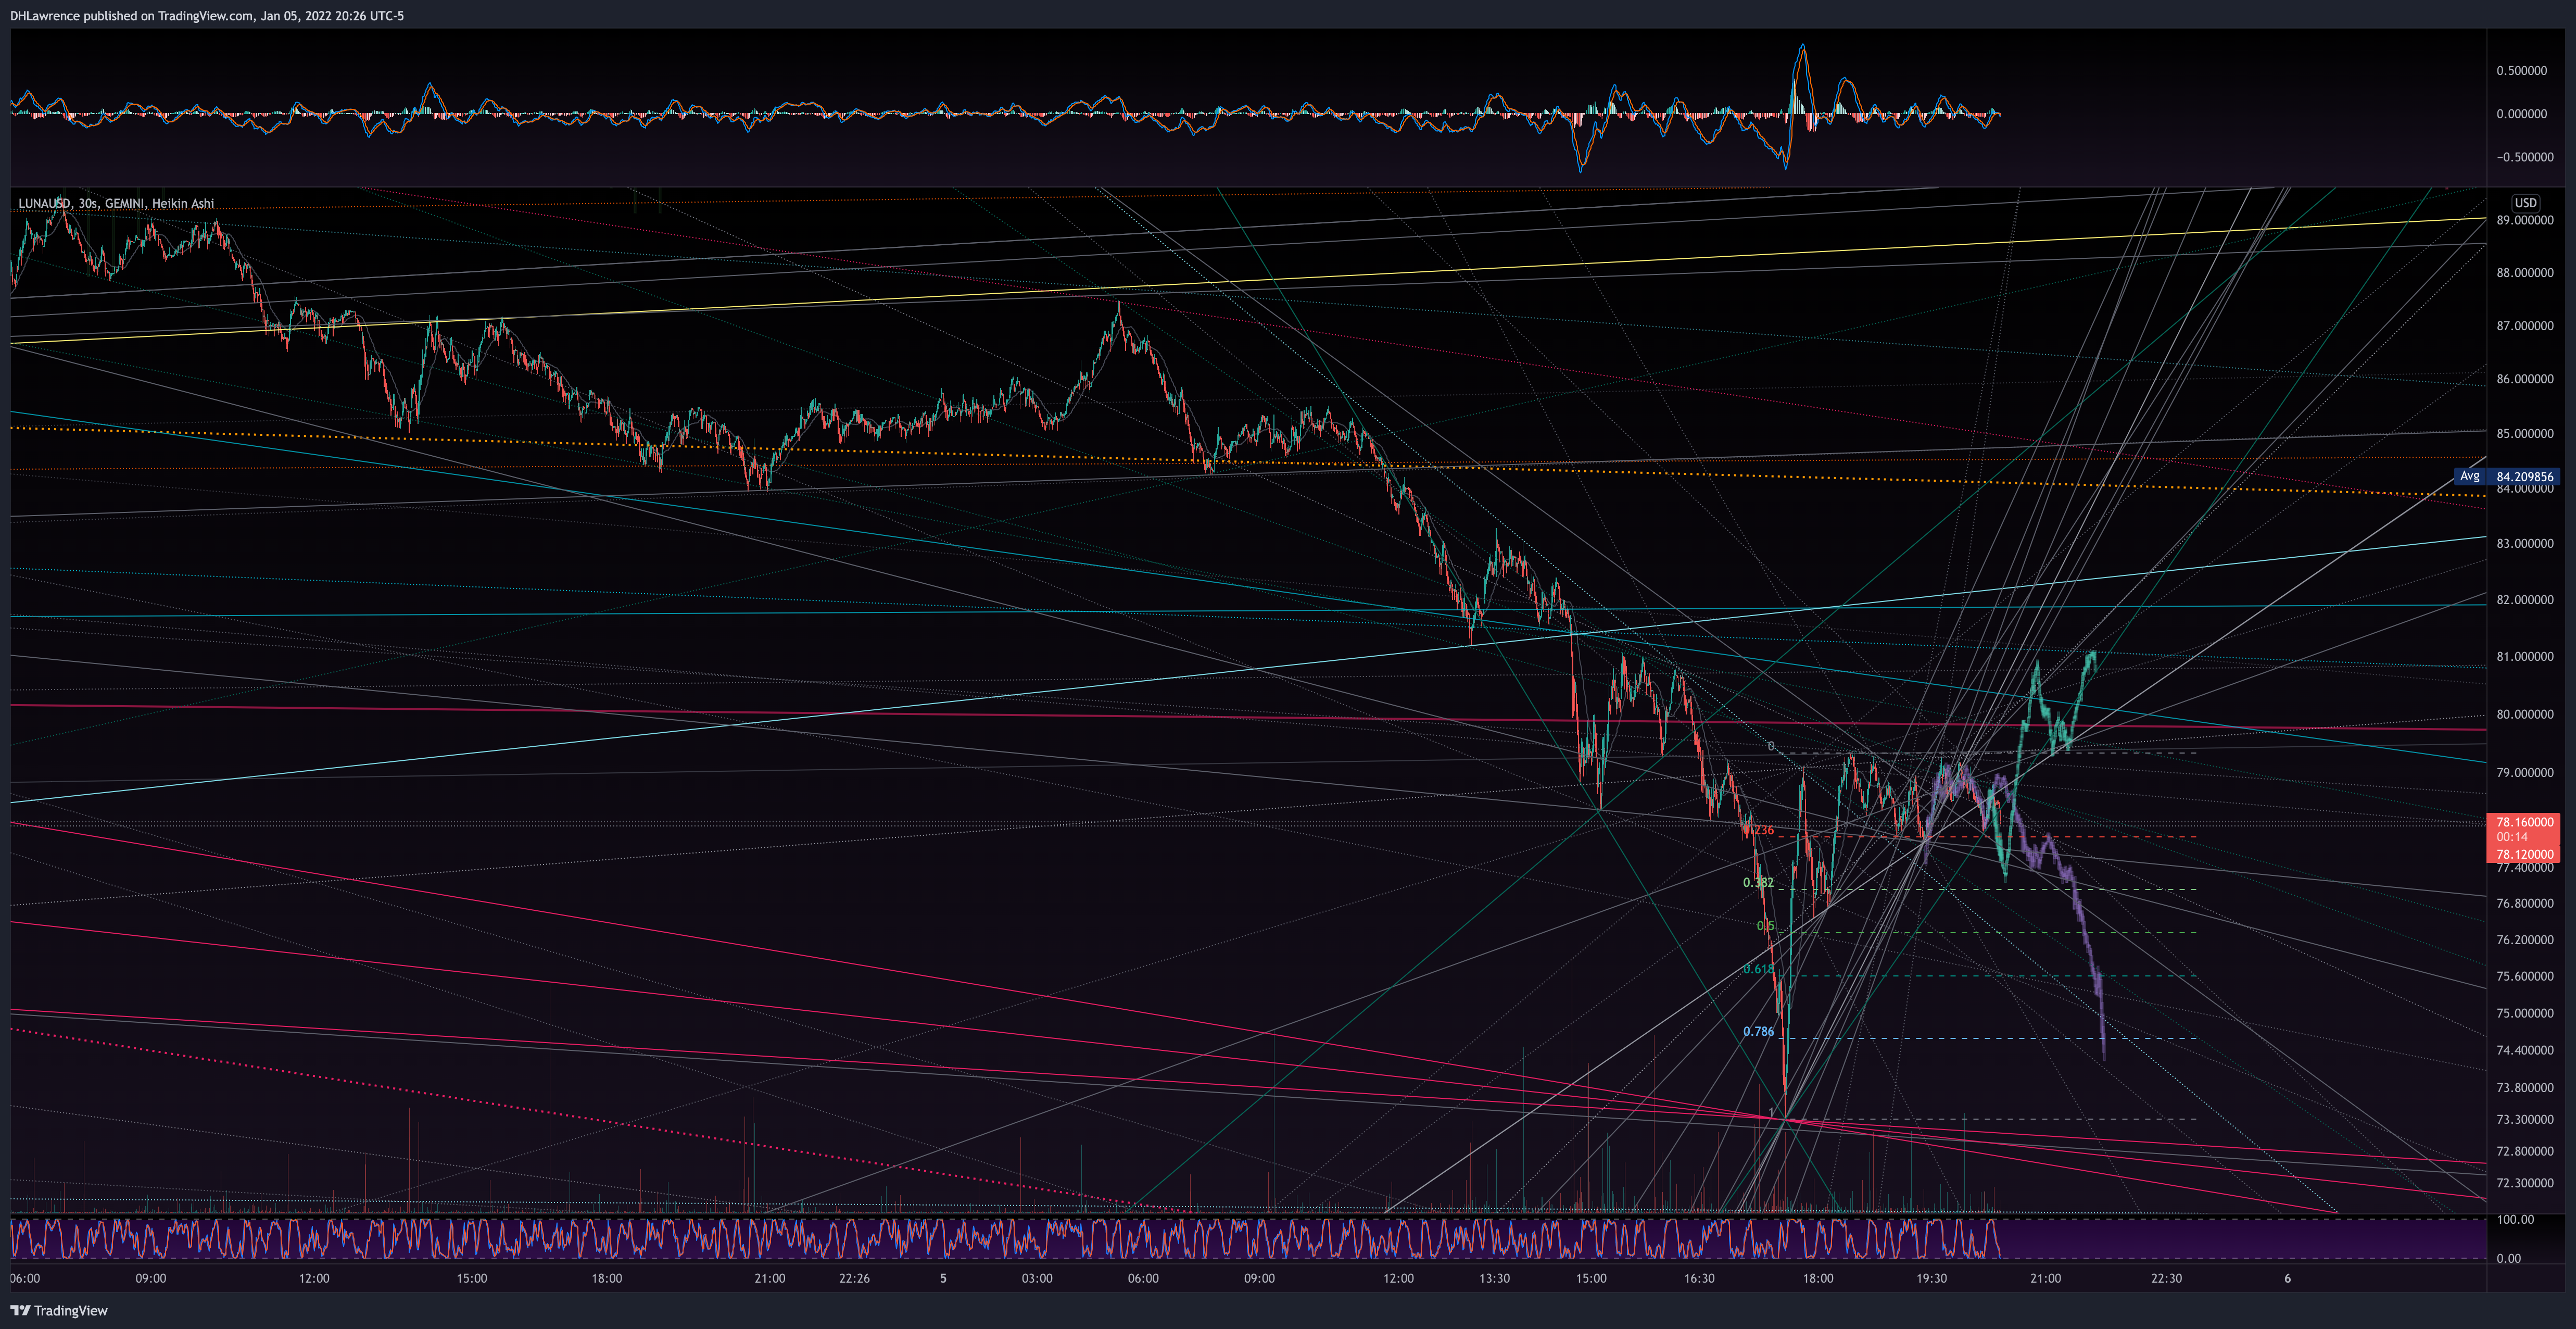
Task: Click the 79.000000 price axis label
Action: pyautogui.click(x=2524, y=773)
